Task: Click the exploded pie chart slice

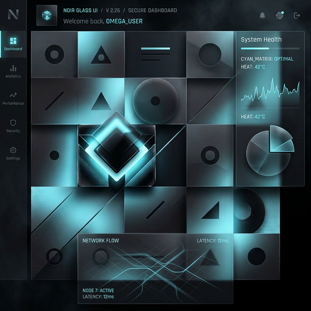Action: (281, 139)
